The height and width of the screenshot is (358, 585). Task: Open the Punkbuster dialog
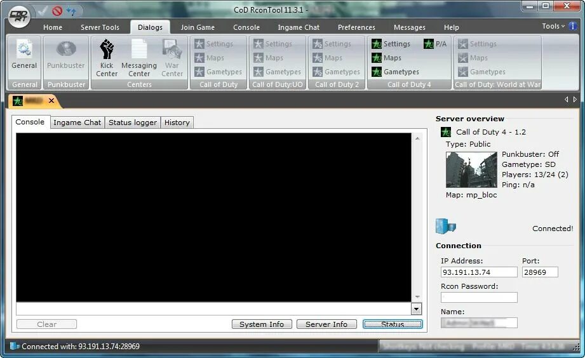pos(66,55)
